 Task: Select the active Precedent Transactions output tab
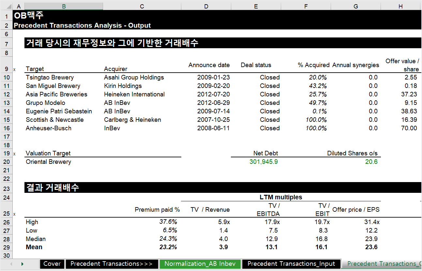pyautogui.click(x=382, y=264)
